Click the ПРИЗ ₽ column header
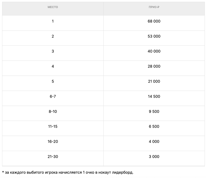Viewport: 206px width, 178px height. (154, 7)
